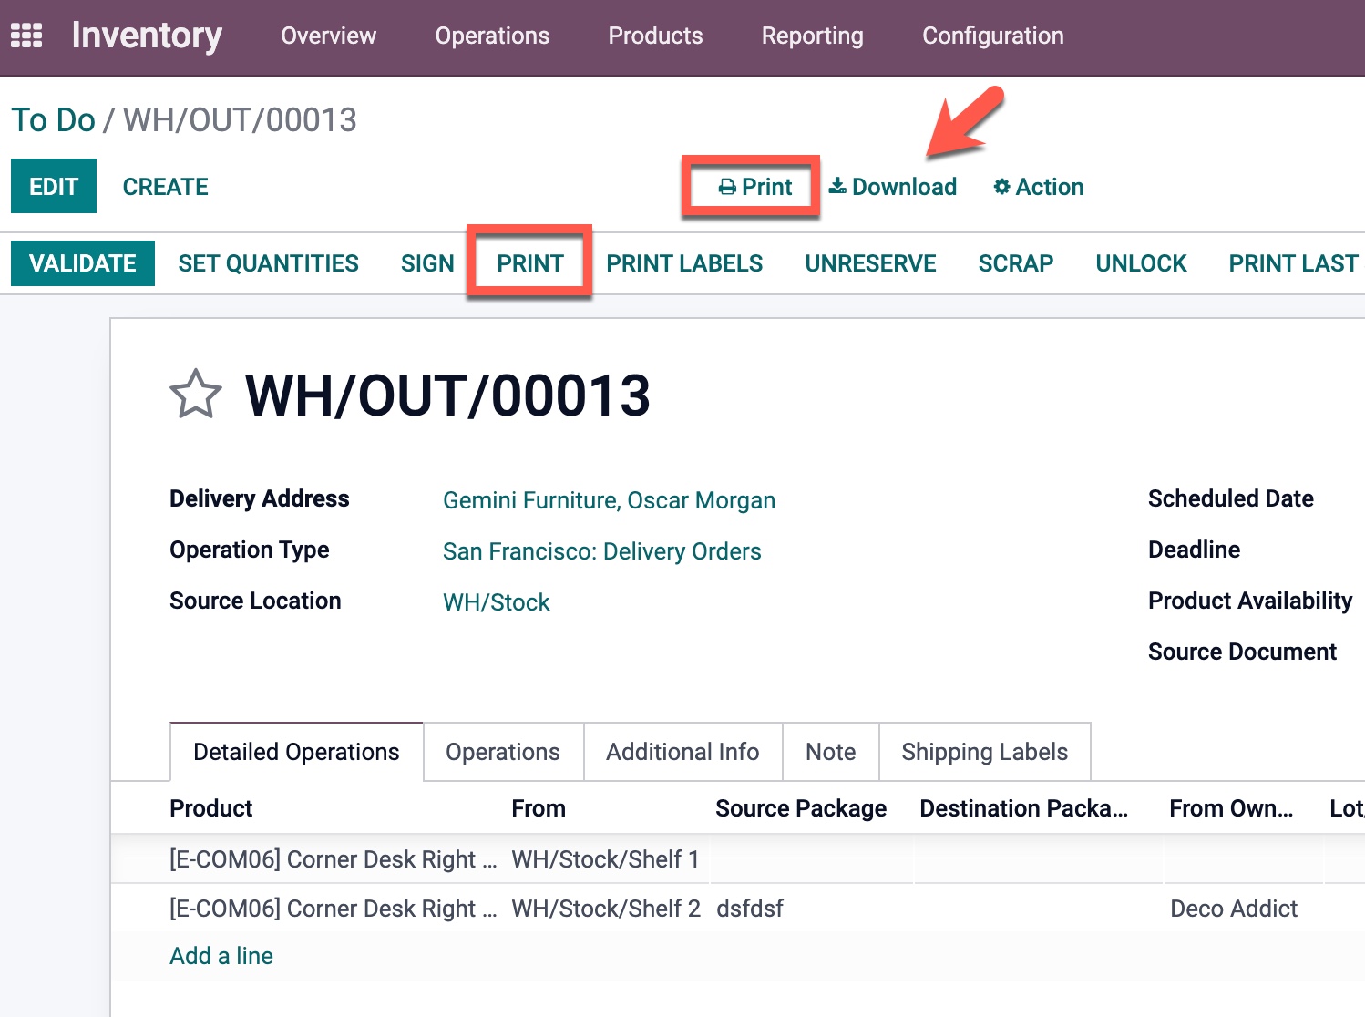Click the UNRESERVE button
Image resolution: width=1365 pixels, height=1017 pixels.
tap(870, 263)
